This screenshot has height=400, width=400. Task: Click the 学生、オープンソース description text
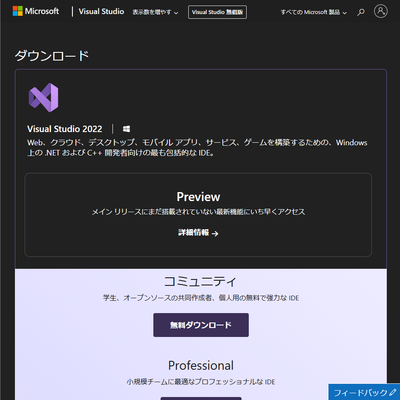(x=201, y=298)
